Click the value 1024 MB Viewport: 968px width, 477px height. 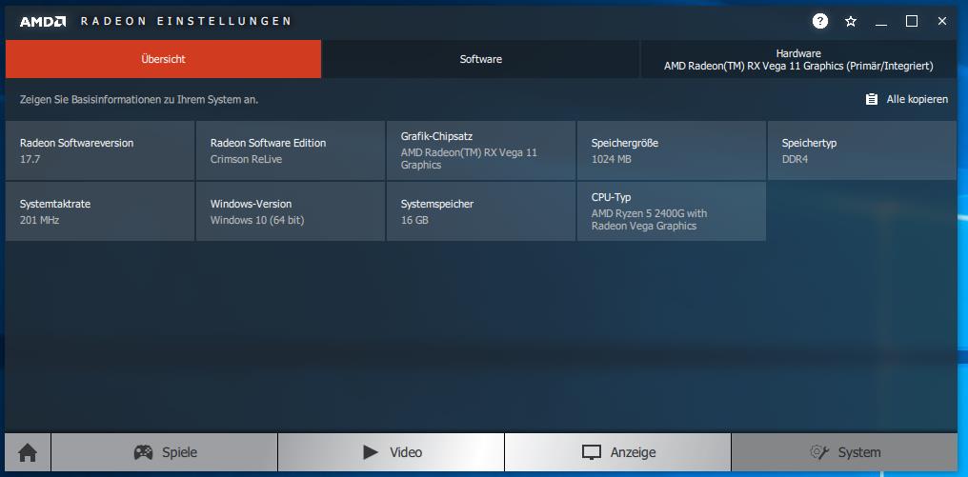pyautogui.click(x=611, y=159)
